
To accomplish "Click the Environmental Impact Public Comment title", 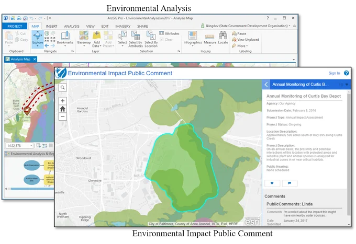I will [x=120, y=73].
